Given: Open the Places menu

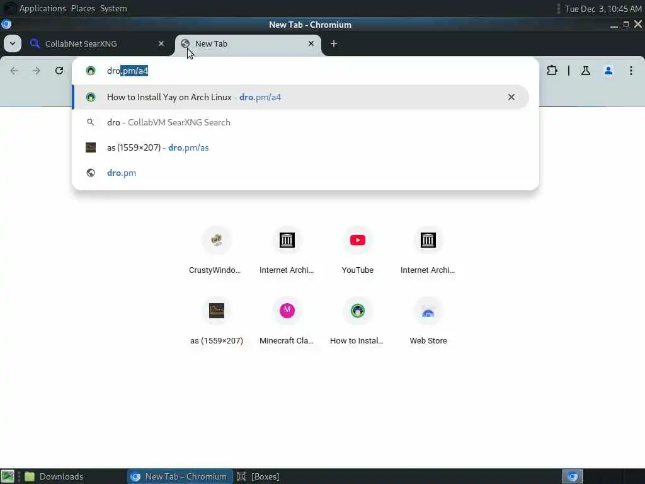Looking at the screenshot, I should [x=83, y=8].
